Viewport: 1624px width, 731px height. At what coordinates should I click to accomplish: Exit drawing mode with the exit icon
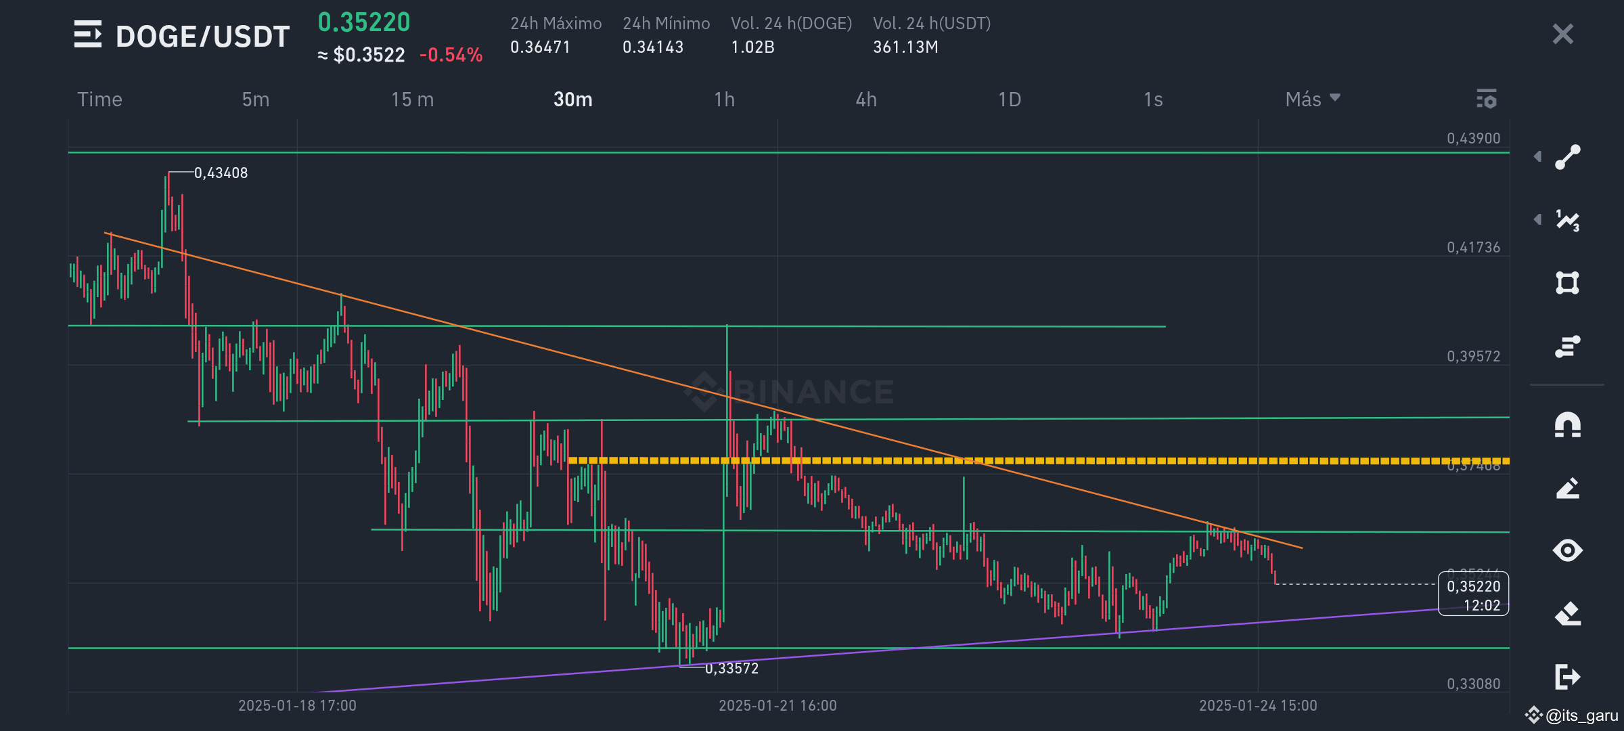(1568, 676)
